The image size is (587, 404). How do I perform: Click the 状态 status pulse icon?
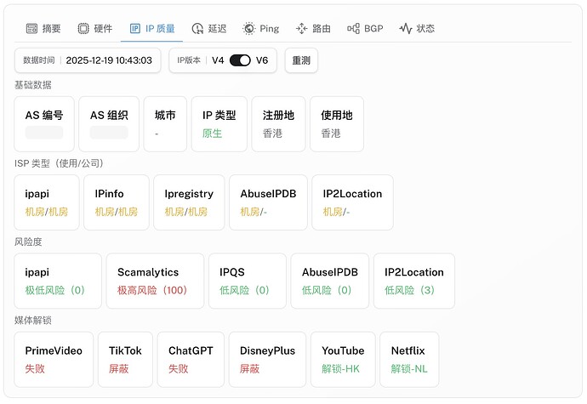coord(406,28)
